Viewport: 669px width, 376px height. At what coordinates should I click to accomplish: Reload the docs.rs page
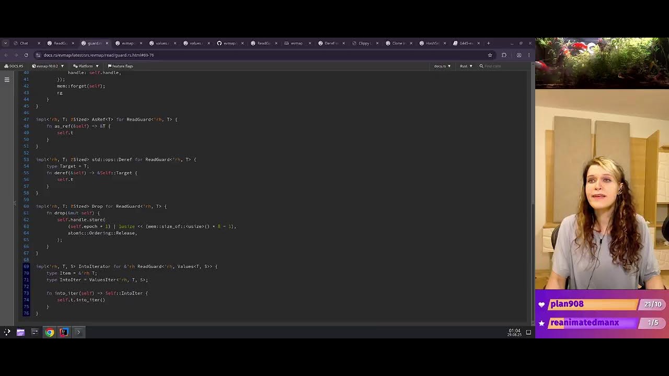pyautogui.click(x=26, y=55)
